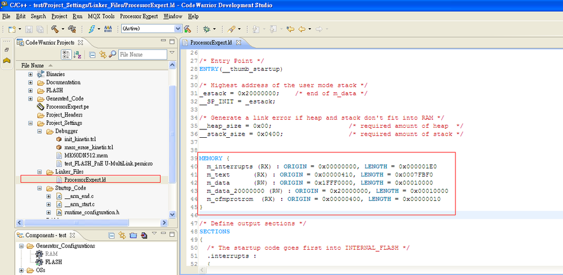Select ProcessorExpert.ld in Linker_Files
Screen dimensions: 563x275
pos(85,180)
